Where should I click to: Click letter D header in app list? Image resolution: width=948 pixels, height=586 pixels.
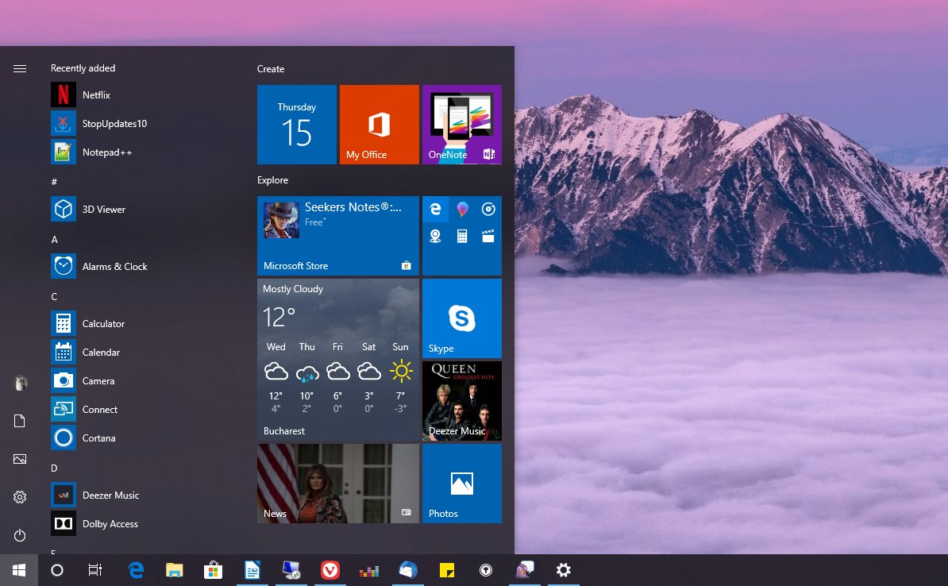(x=55, y=468)
